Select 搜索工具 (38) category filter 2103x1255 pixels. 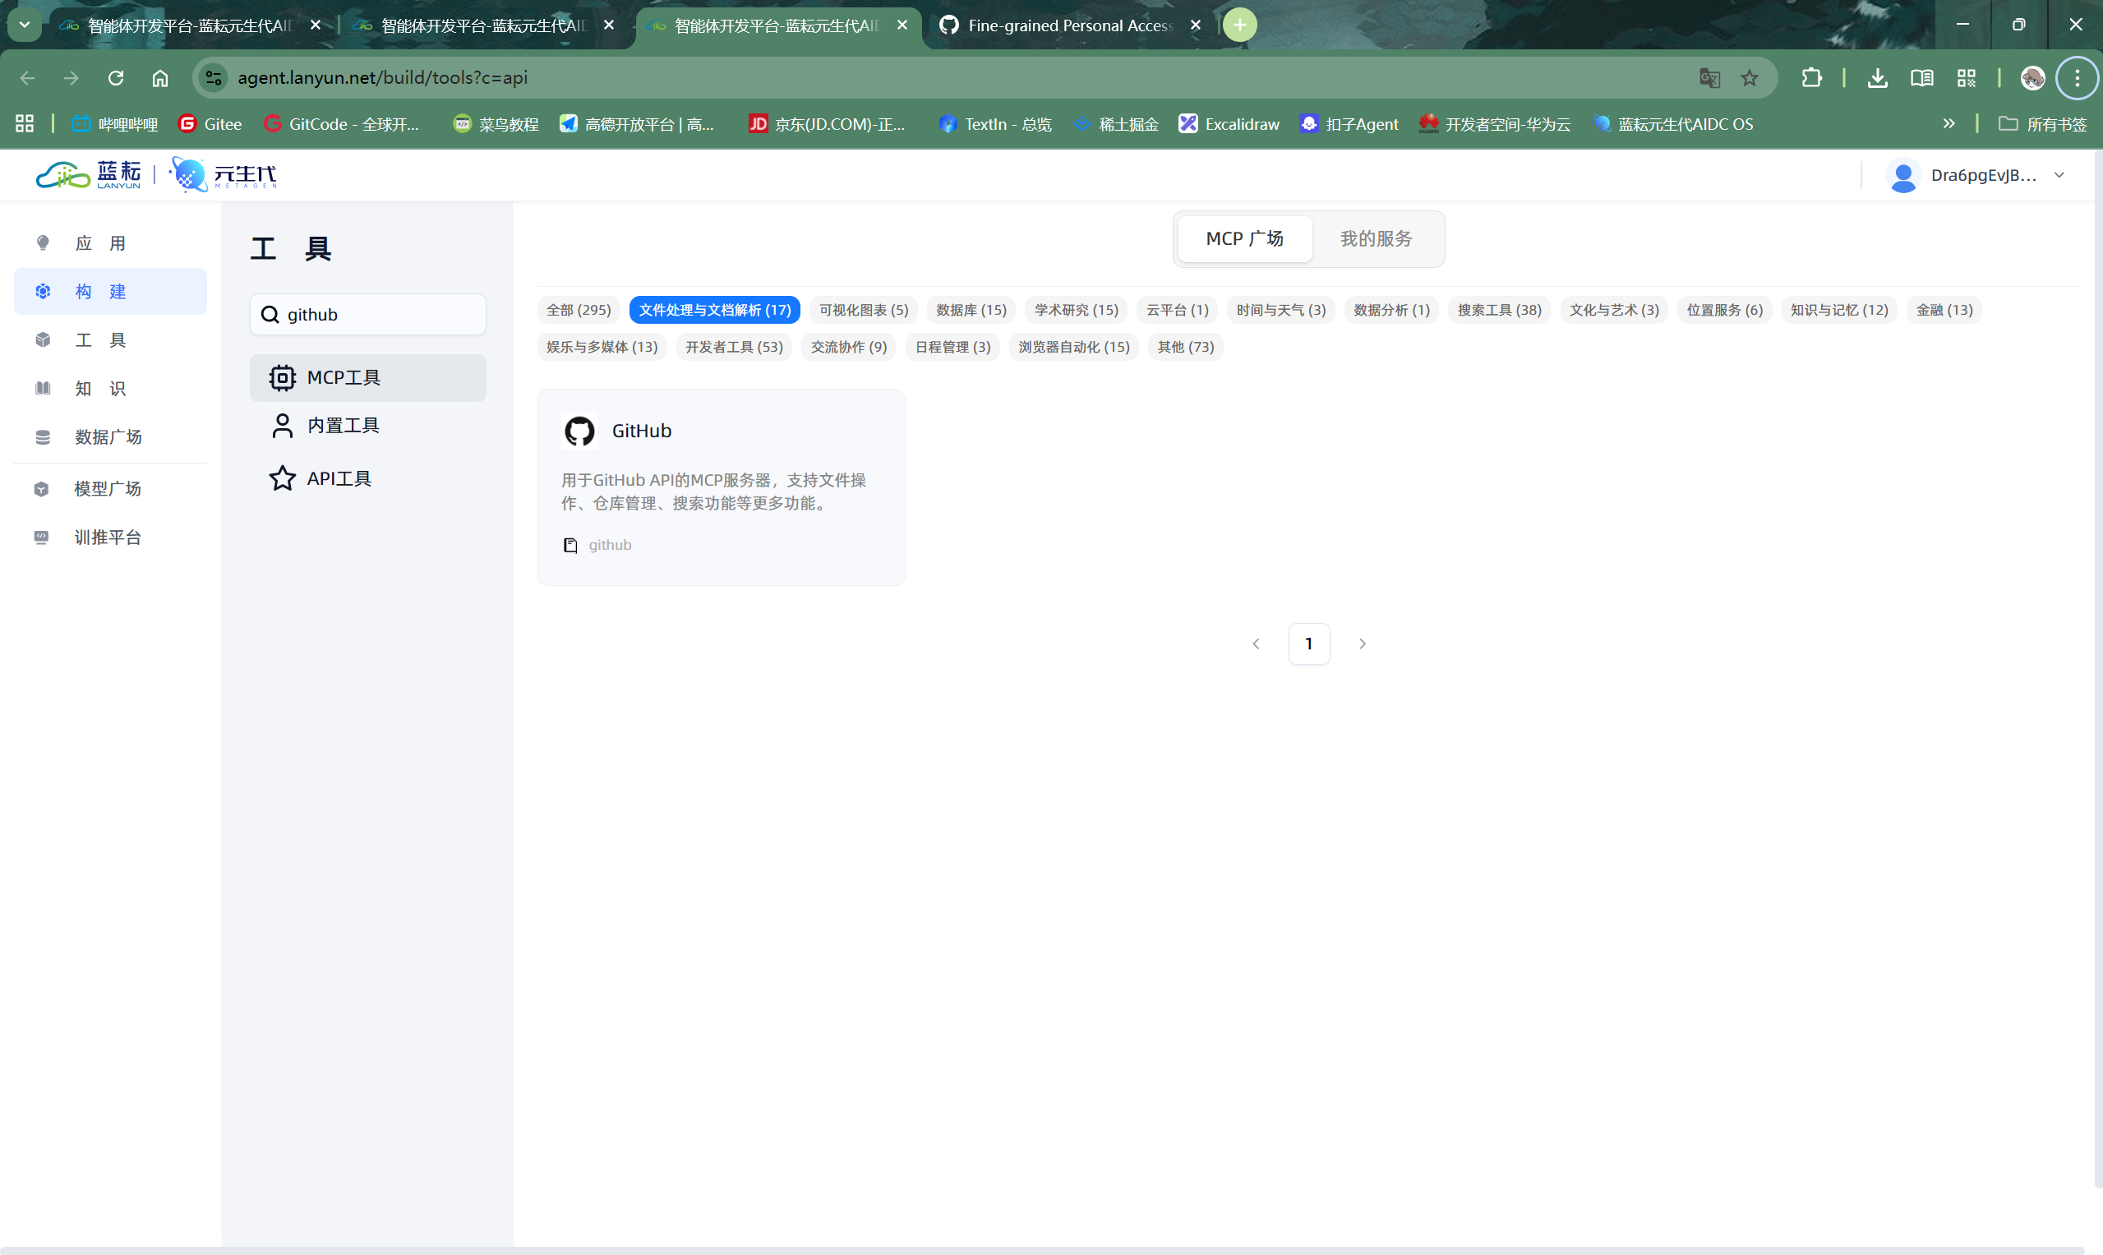tap(1498, 311)
